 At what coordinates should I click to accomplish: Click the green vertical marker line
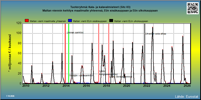(69, 53)
